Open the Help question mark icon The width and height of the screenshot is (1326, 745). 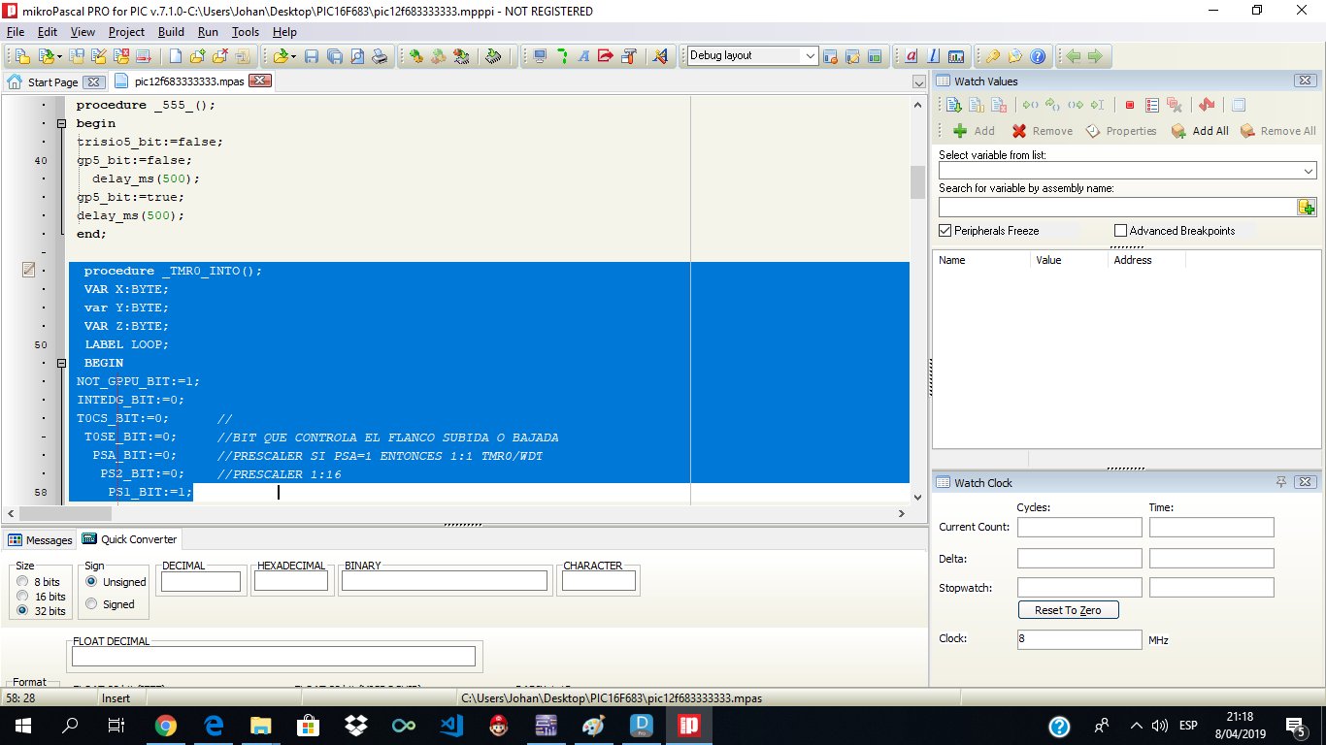coord(1038,56)
